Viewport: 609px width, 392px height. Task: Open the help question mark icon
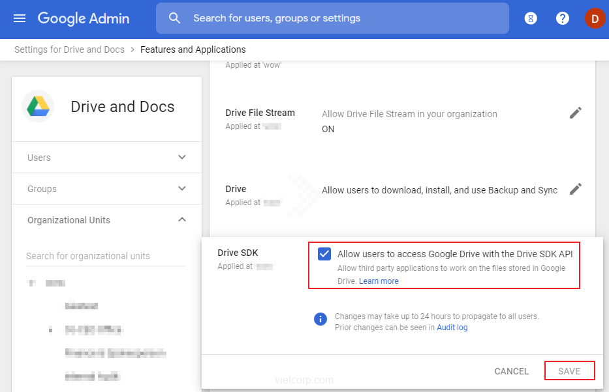click(563, 18)
